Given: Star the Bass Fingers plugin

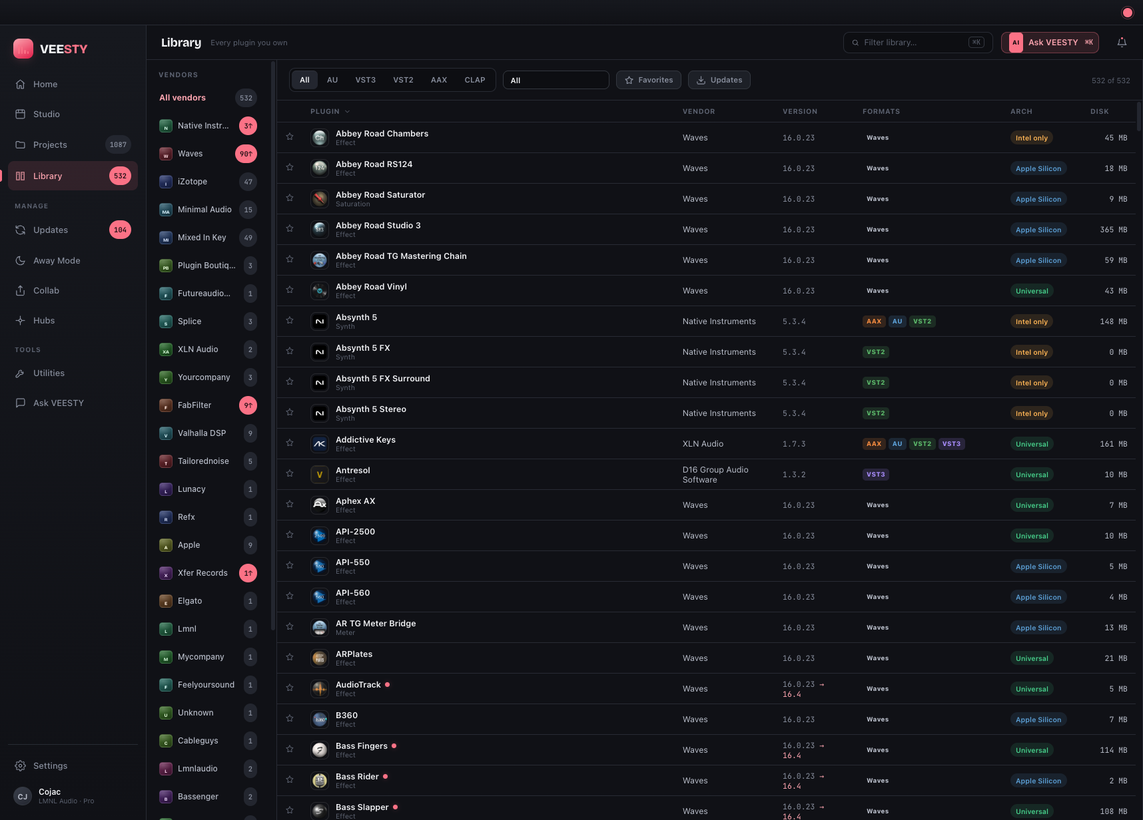Looking at the screenshot, I should point(290,749).
